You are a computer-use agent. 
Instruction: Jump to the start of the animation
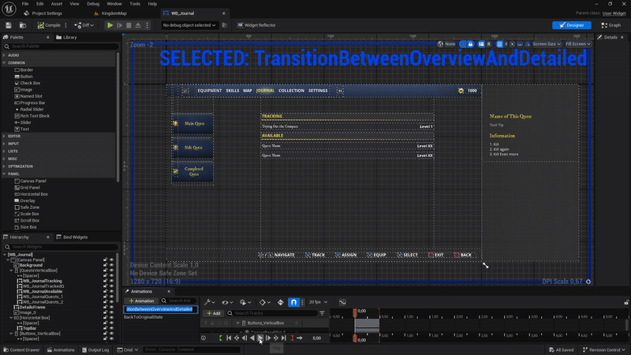(229, 338)
